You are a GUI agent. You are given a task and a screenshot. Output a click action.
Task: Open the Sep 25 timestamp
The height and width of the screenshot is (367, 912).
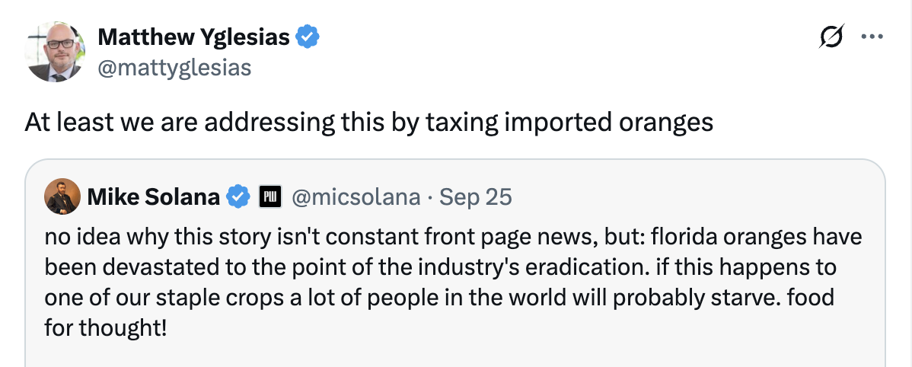(x=476, y=197)
